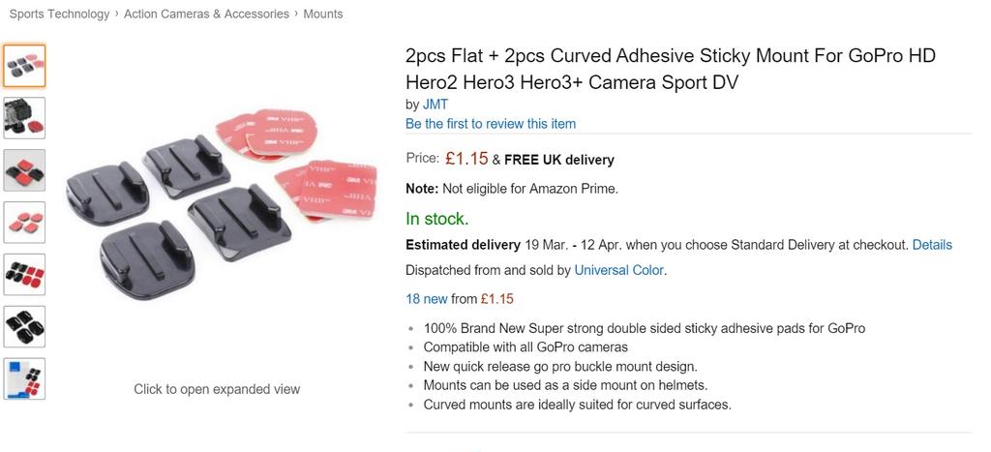The image size is (991, 452).
Task: Select the last thumbnail with blue packaging
Action: tap(23, 378)
